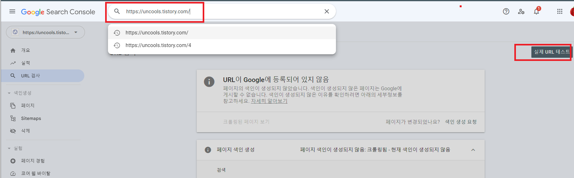Click the crossed eye icon beside 삭제
This screenshot has width=574, height=178.
point(13,131)
